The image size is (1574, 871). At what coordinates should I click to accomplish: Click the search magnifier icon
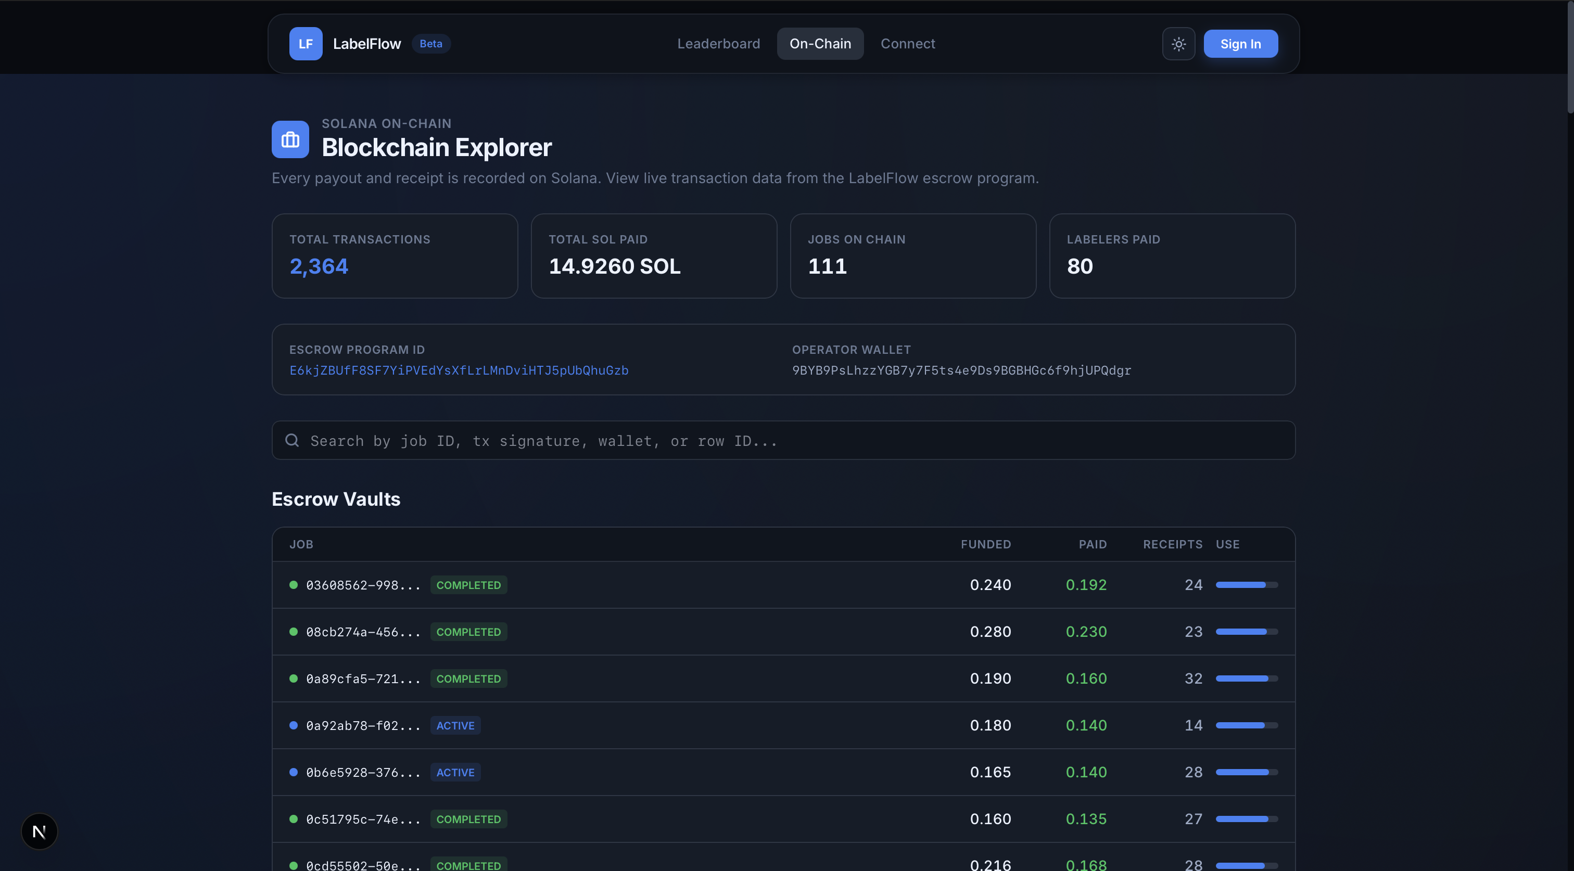point(292,440)
